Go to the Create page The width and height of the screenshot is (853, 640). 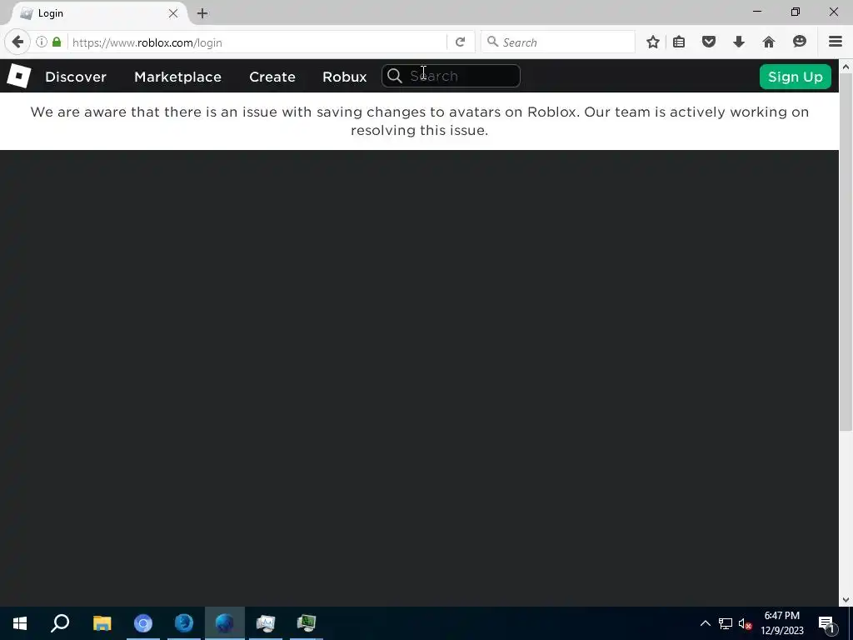272,77
